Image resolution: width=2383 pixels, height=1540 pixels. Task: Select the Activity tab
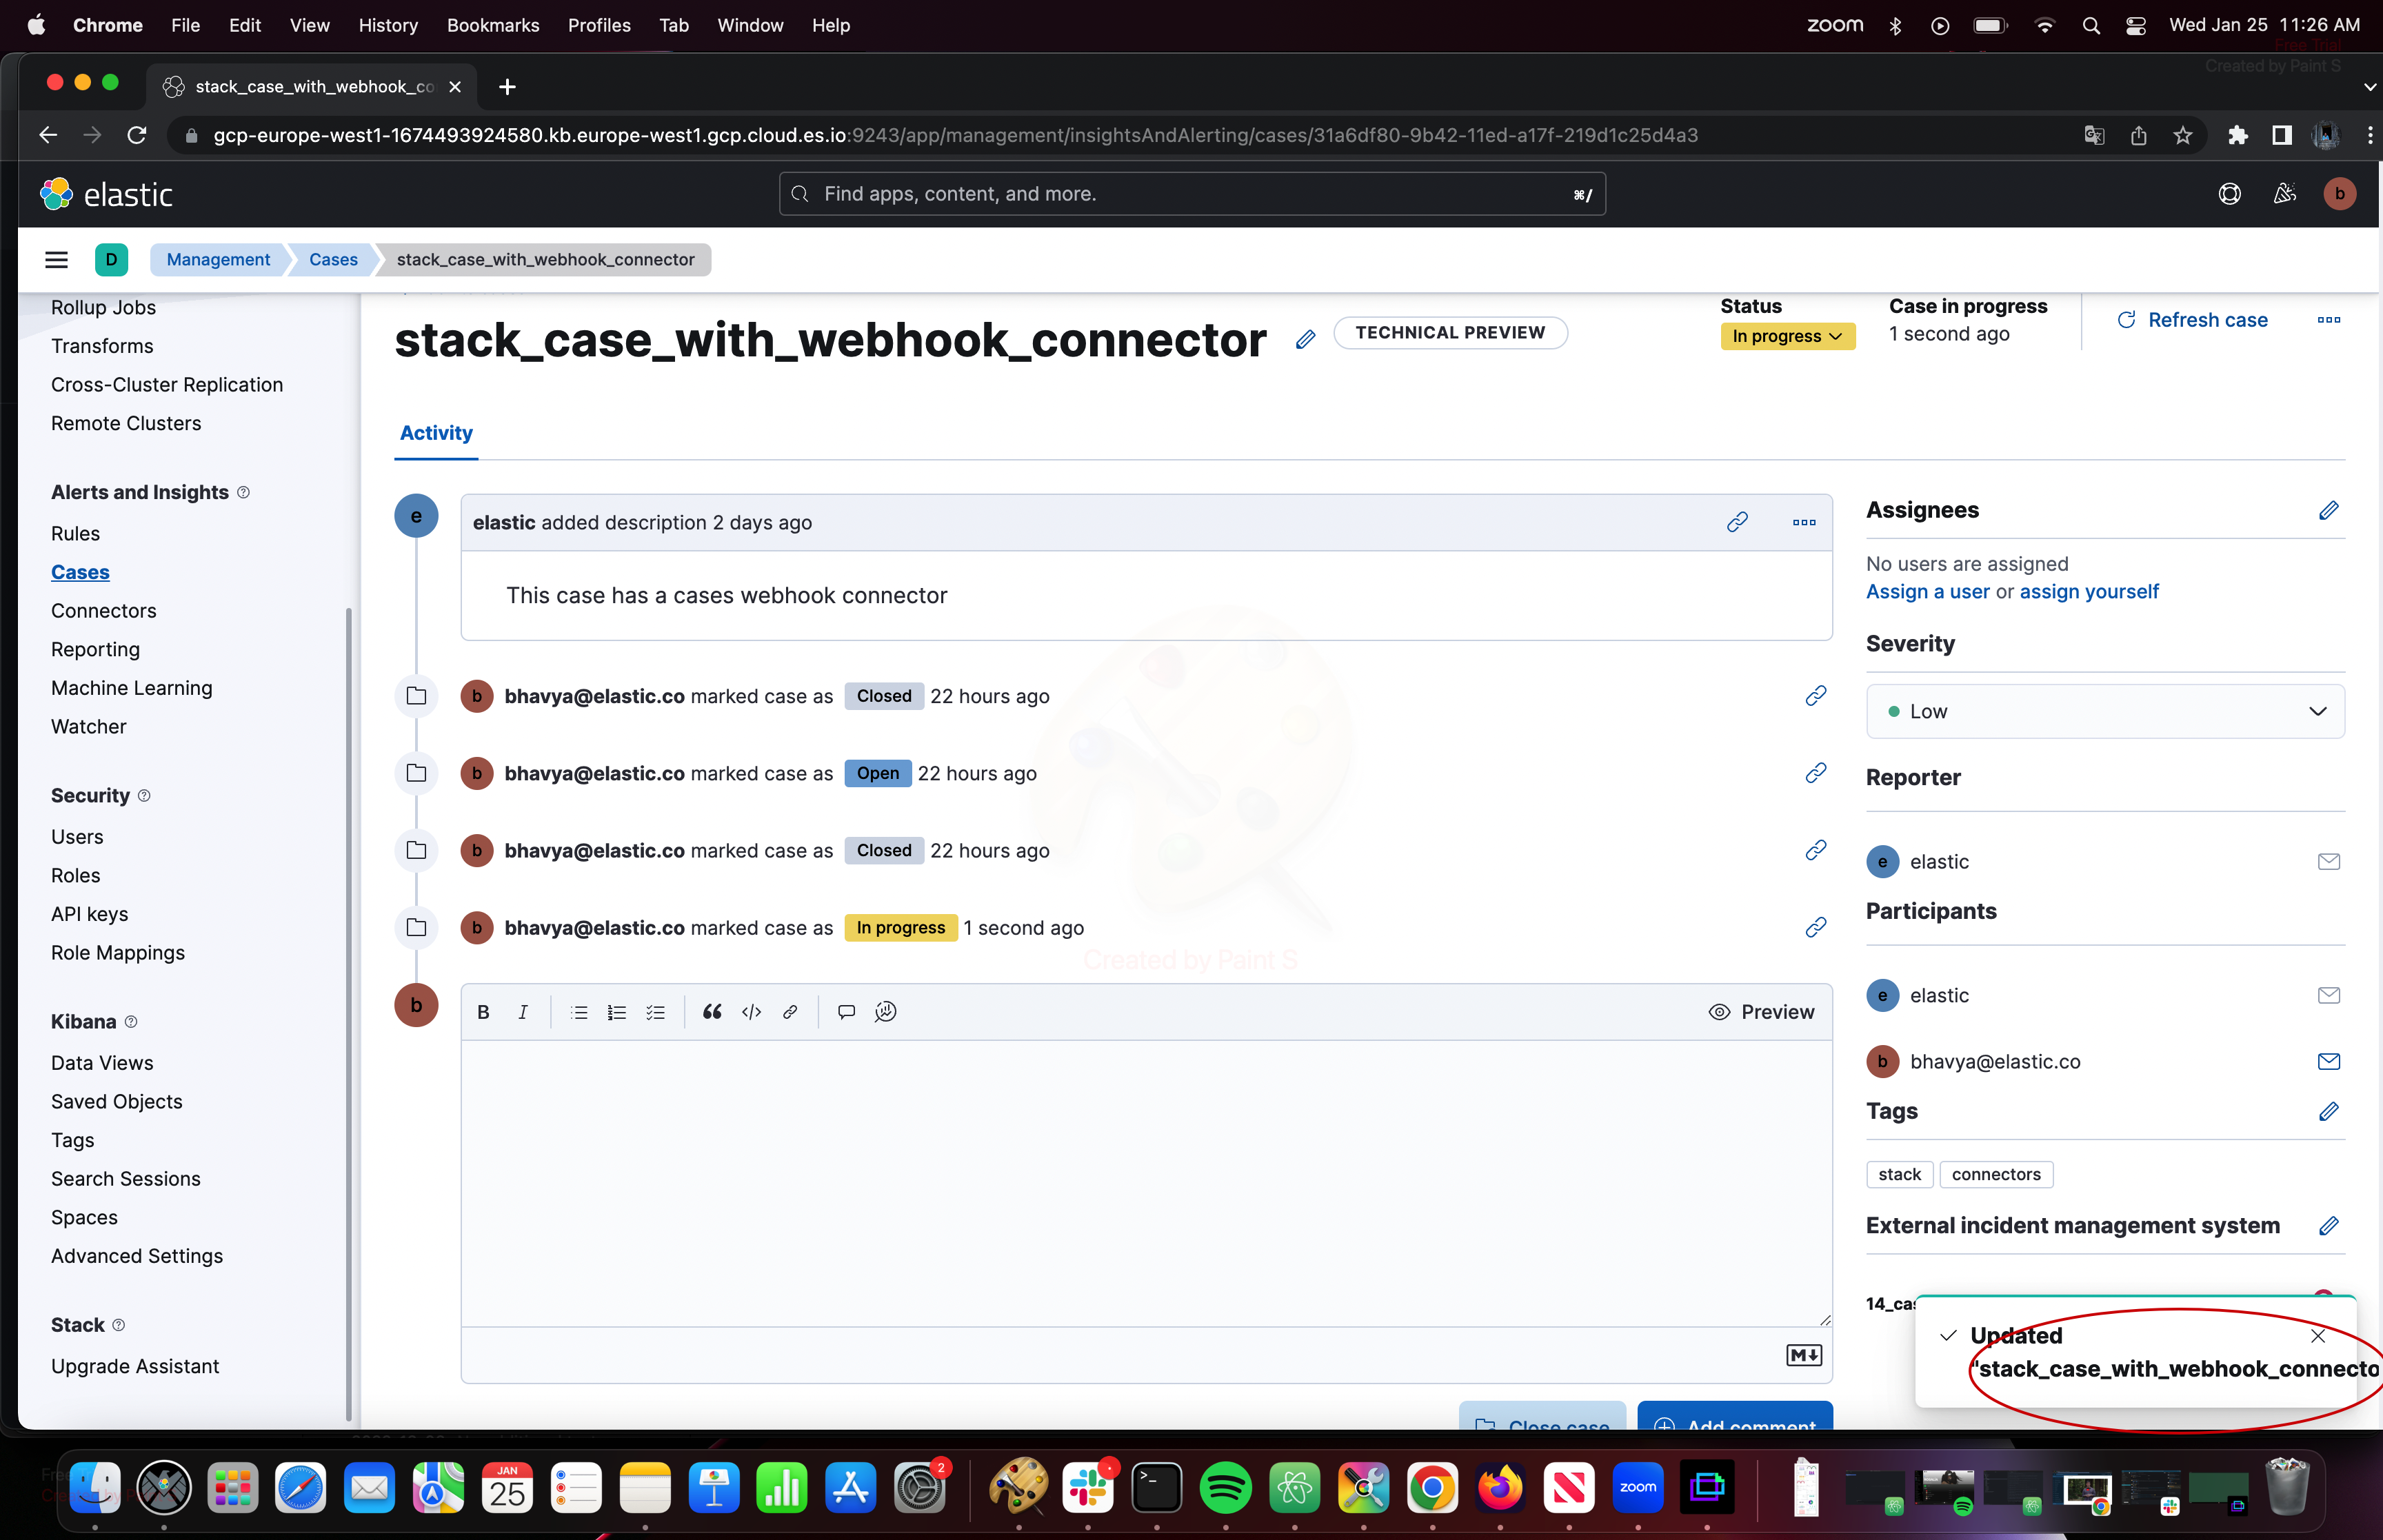pyautogui.click(x=436, y=433)
